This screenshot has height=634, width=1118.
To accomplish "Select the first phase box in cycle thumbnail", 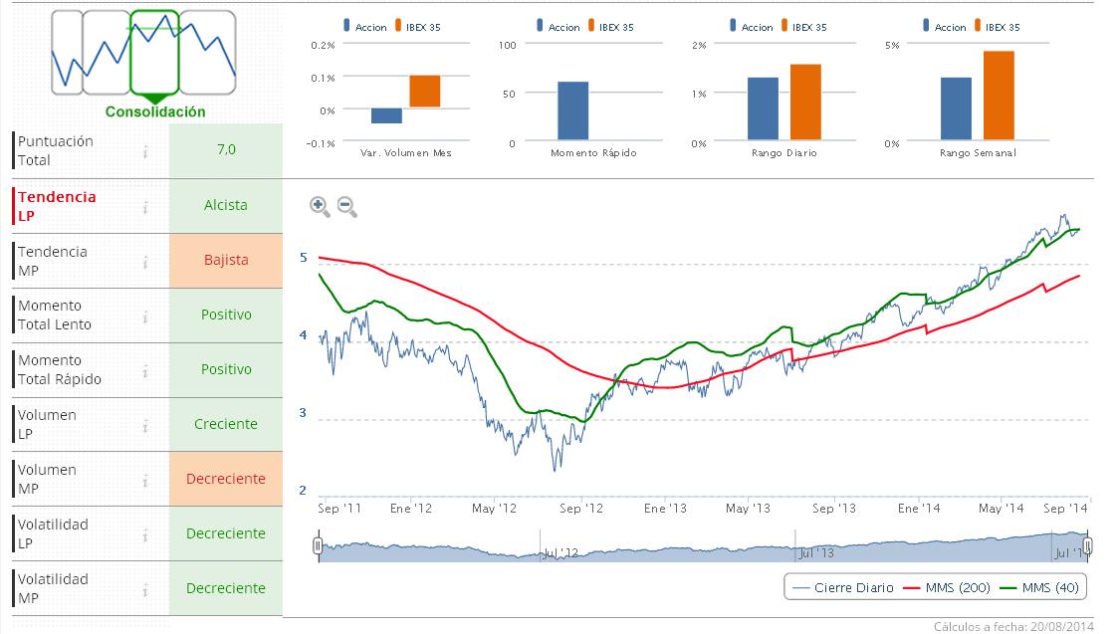I will point(67,50).
